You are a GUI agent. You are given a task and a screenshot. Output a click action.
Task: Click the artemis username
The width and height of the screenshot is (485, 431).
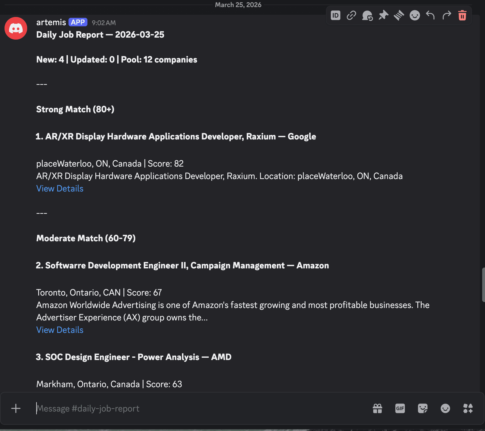(51, 22)
